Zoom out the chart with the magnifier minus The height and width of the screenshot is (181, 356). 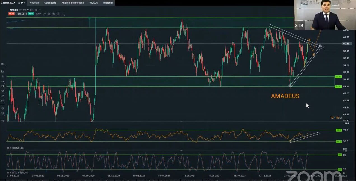[54, 14]
